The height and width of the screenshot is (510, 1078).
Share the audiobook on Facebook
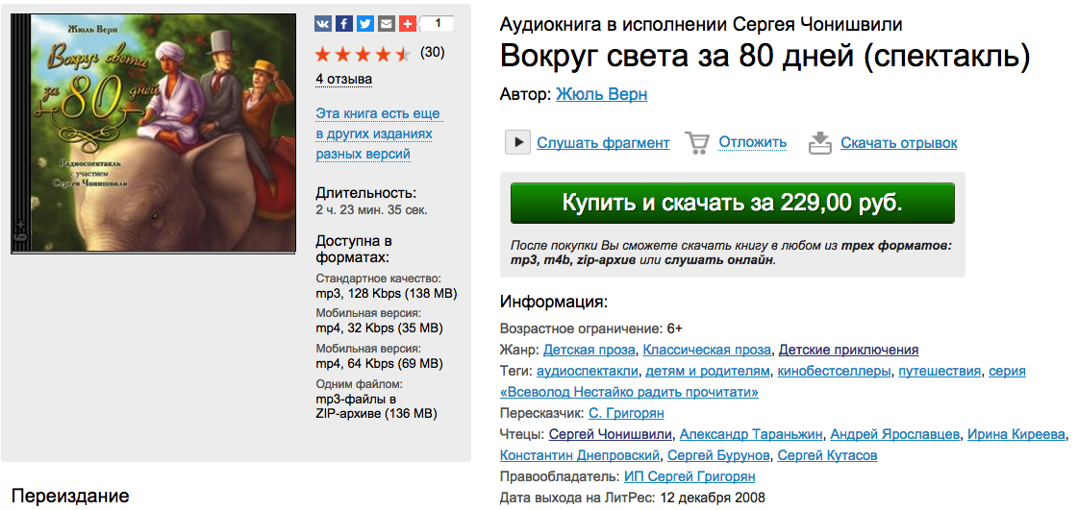point(343,24)
